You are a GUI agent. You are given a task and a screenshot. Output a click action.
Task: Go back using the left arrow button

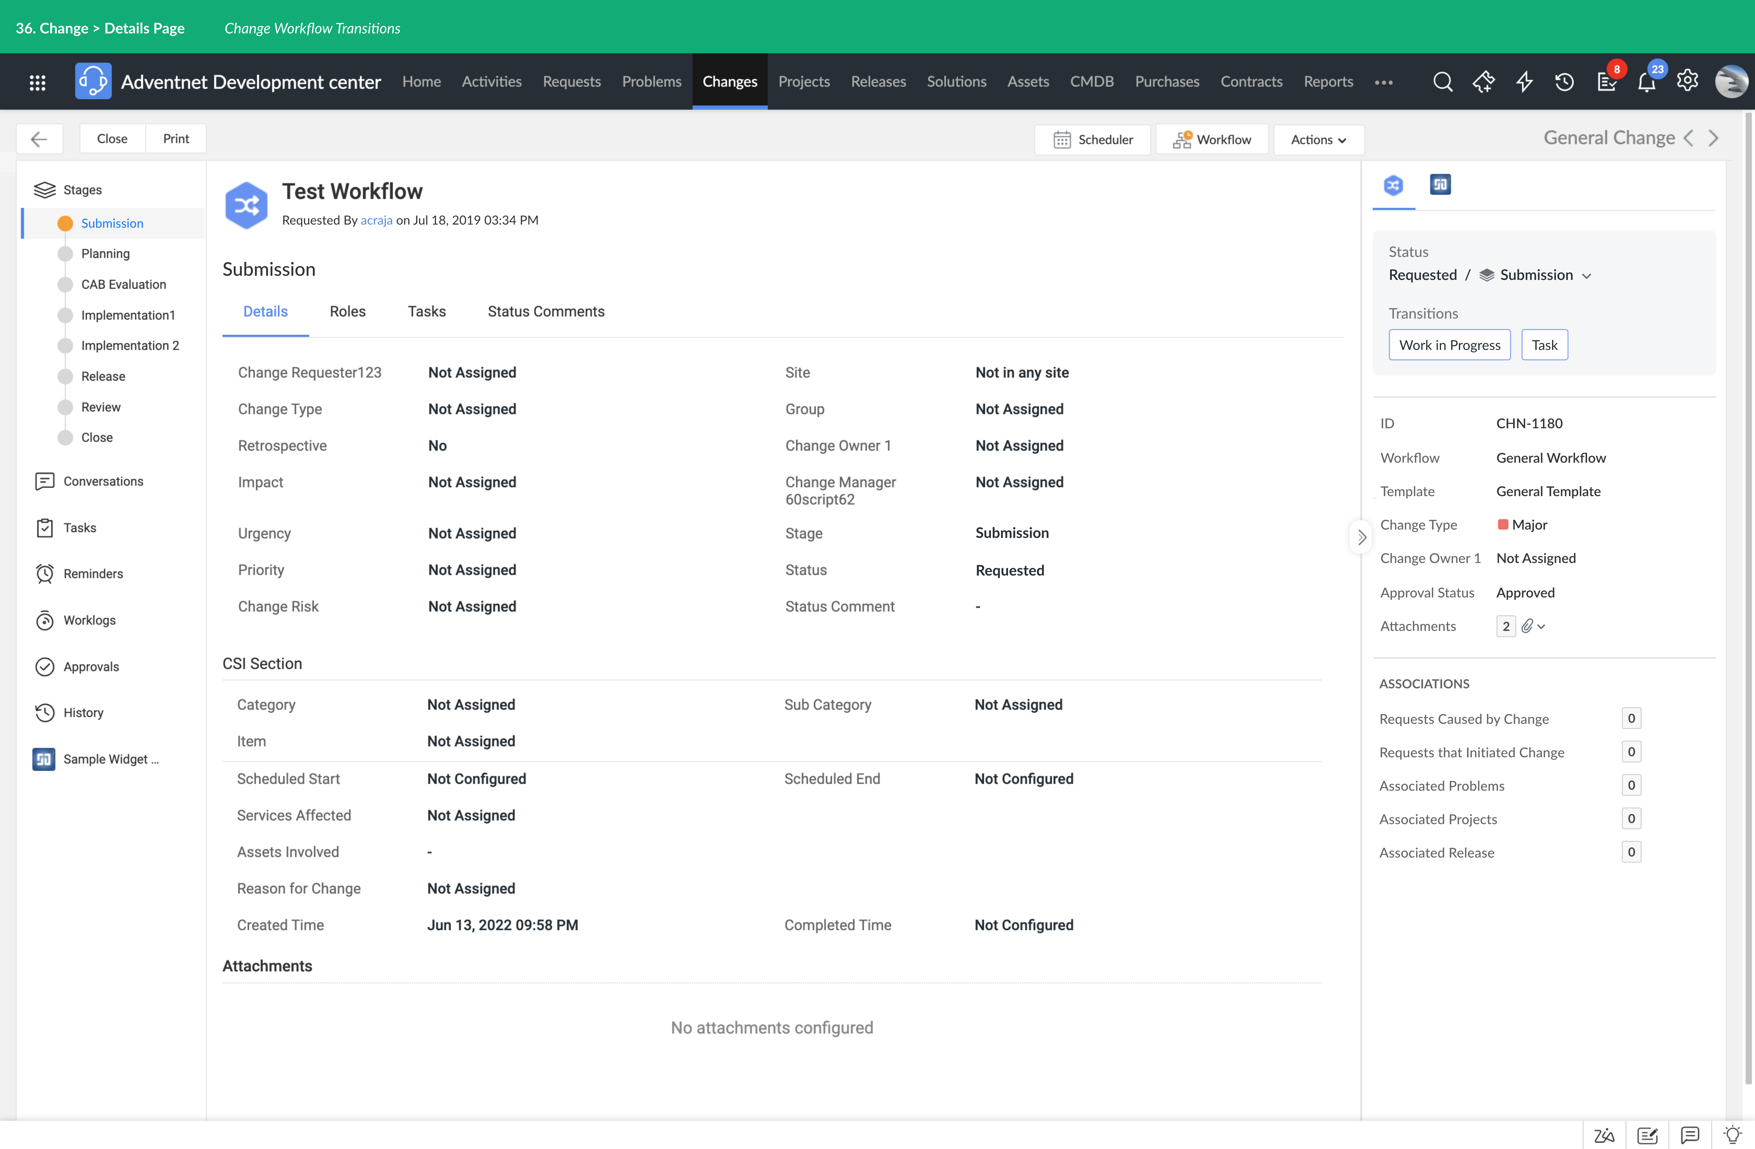click(x=39, y=139)
